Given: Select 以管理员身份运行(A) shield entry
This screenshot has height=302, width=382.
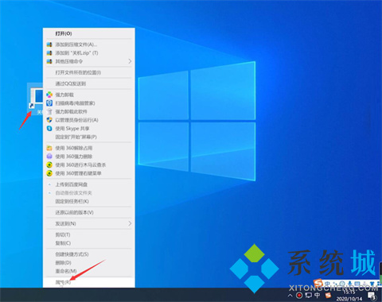Looking at the screenshot, I should coord(89,120).
